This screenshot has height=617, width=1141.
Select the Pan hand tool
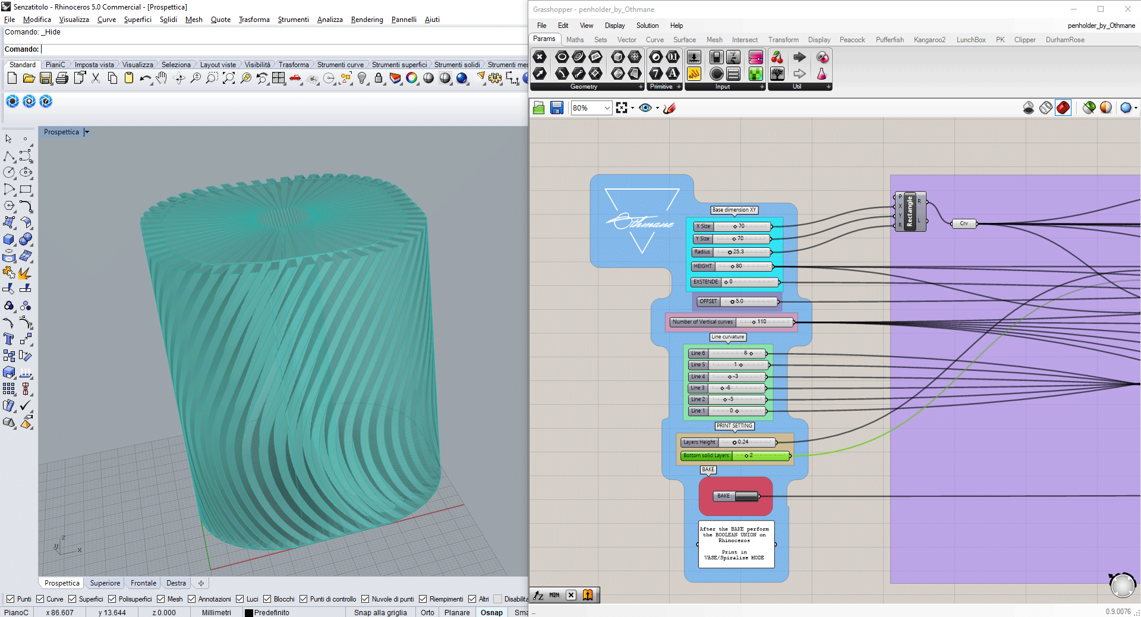[162, 78]
